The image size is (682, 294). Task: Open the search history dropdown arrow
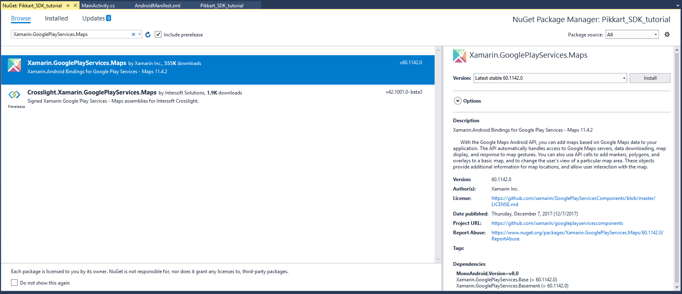(x=140, y=34)
